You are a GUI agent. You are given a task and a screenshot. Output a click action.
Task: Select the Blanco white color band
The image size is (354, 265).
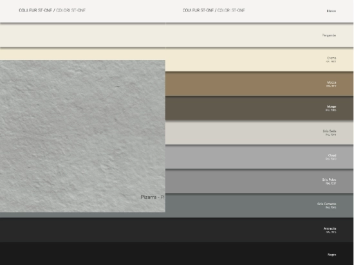pyautogui.click(x=177, y=11)
